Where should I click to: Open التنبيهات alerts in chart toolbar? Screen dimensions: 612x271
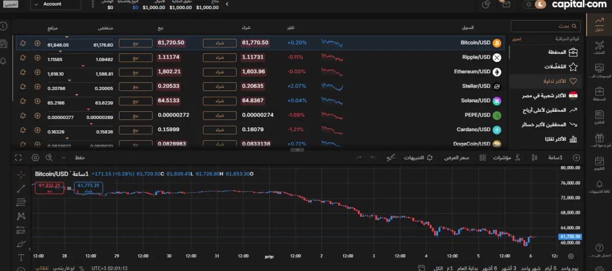tap(418, 158)
